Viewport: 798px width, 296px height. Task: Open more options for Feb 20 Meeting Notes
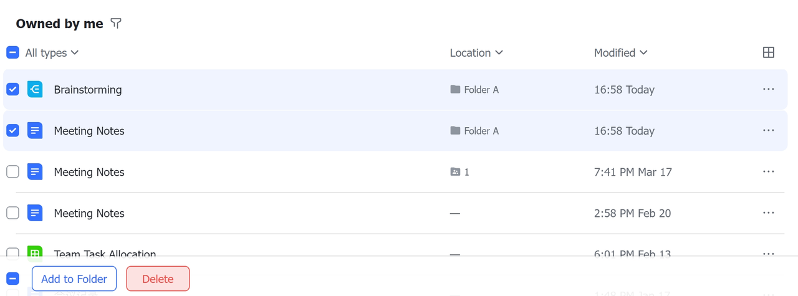pyautogui.click(x=768, y=213)
